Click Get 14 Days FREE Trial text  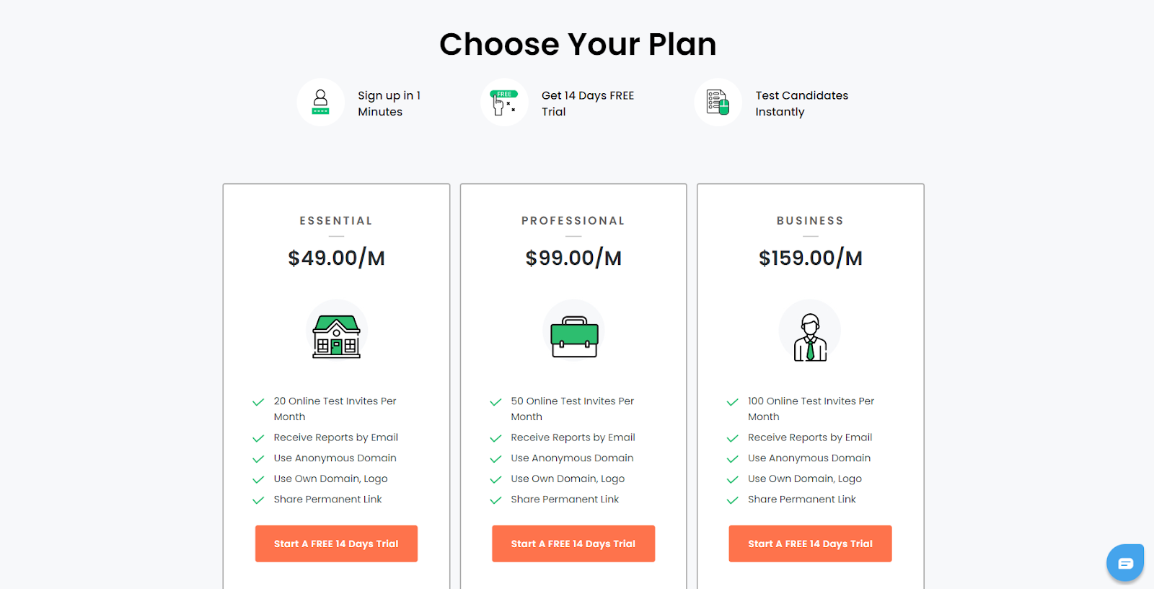588,103
